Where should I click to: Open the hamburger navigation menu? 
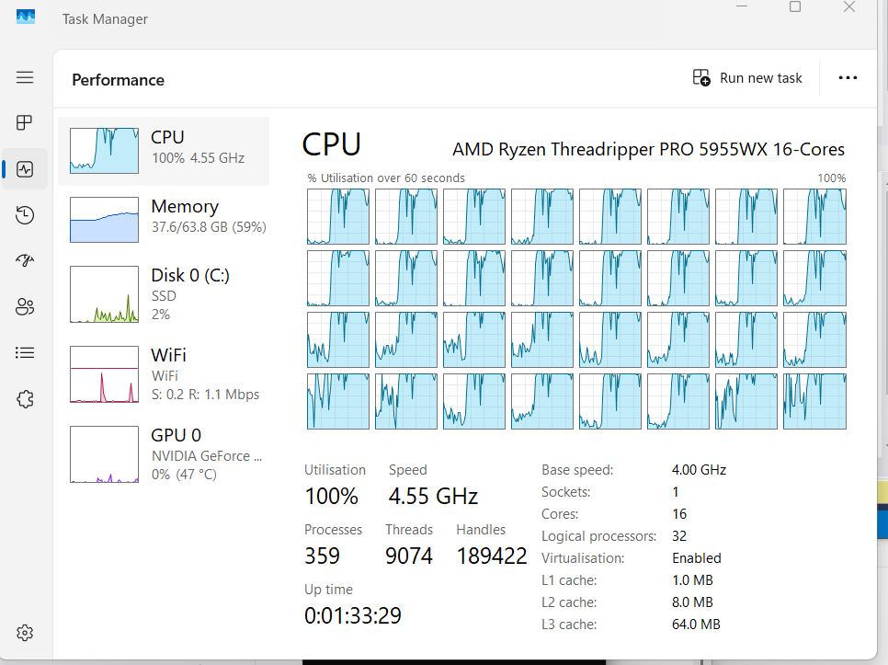(x=25, y=77)
